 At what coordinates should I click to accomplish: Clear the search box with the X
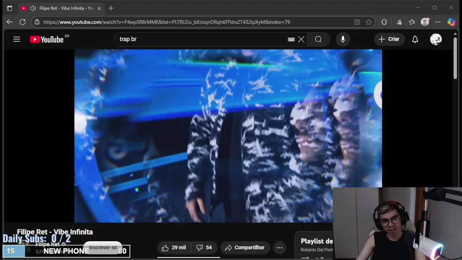click(301, 39)
